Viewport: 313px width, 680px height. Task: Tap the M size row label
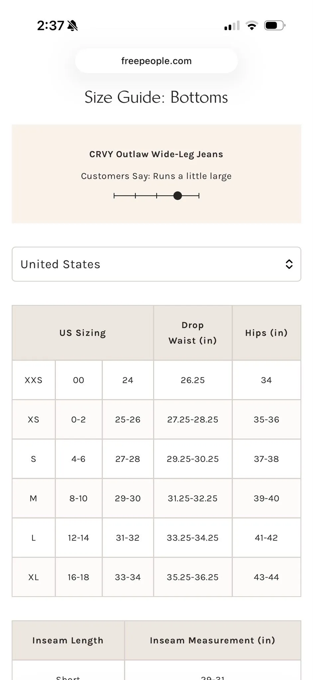pyautogui.click(x=34, y=498)
